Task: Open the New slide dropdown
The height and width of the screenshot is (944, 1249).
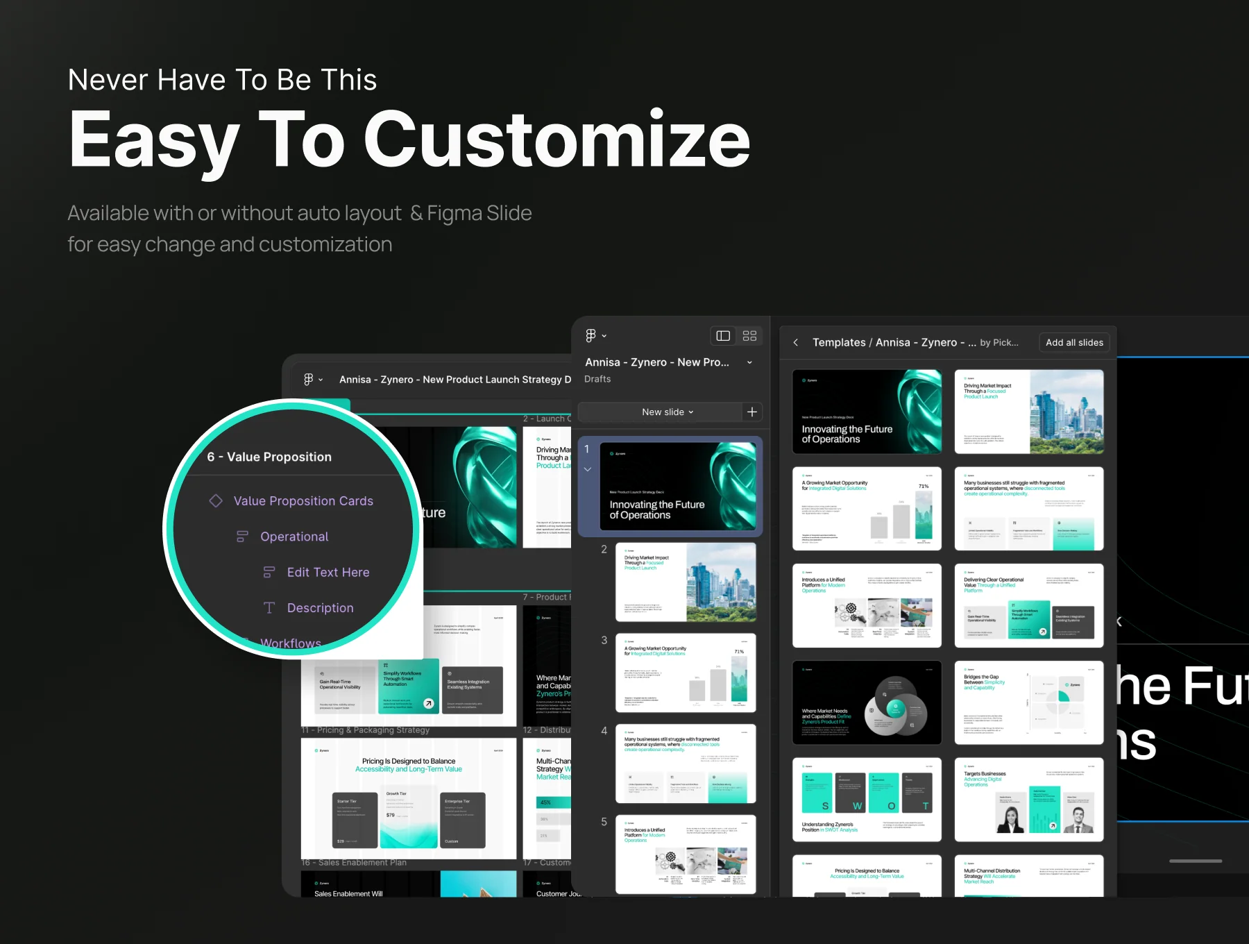Action: (667, 412)
